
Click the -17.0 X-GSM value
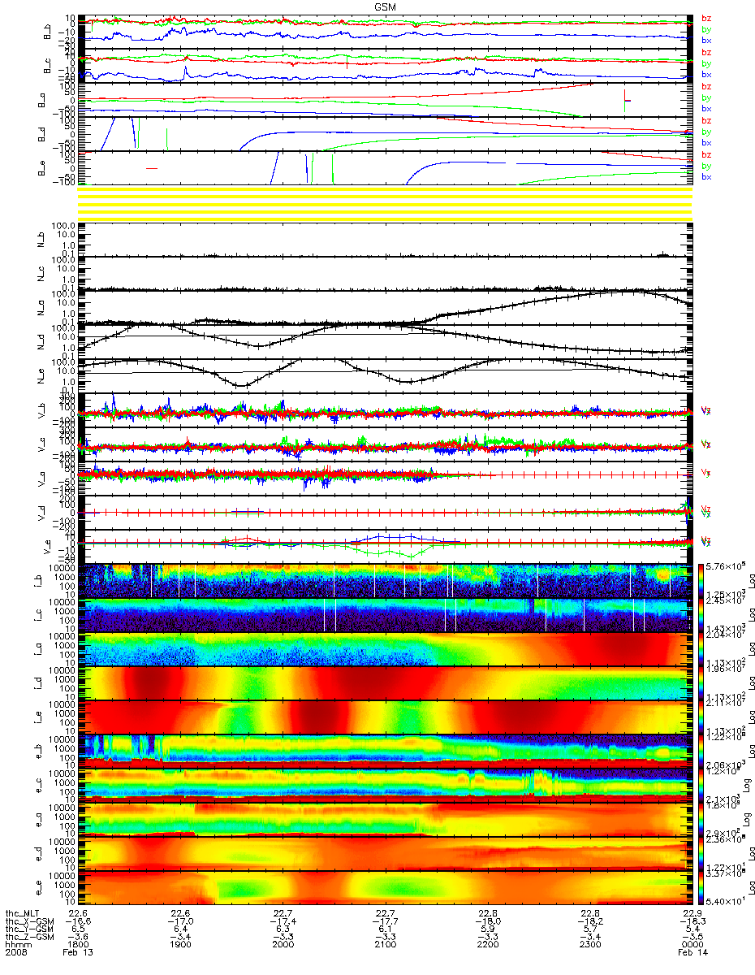pos(180,921)
